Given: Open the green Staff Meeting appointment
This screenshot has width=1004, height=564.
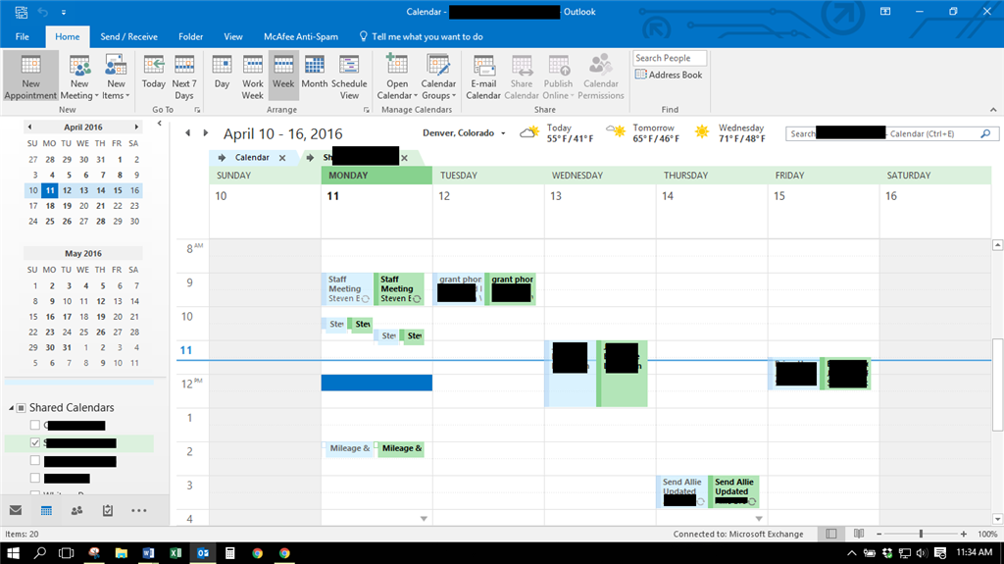Looking at the screenshot, I should 398,289.
